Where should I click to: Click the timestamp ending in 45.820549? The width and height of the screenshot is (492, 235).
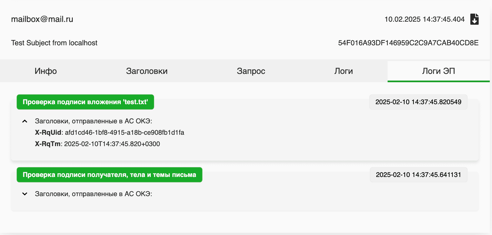coord(418,102)
